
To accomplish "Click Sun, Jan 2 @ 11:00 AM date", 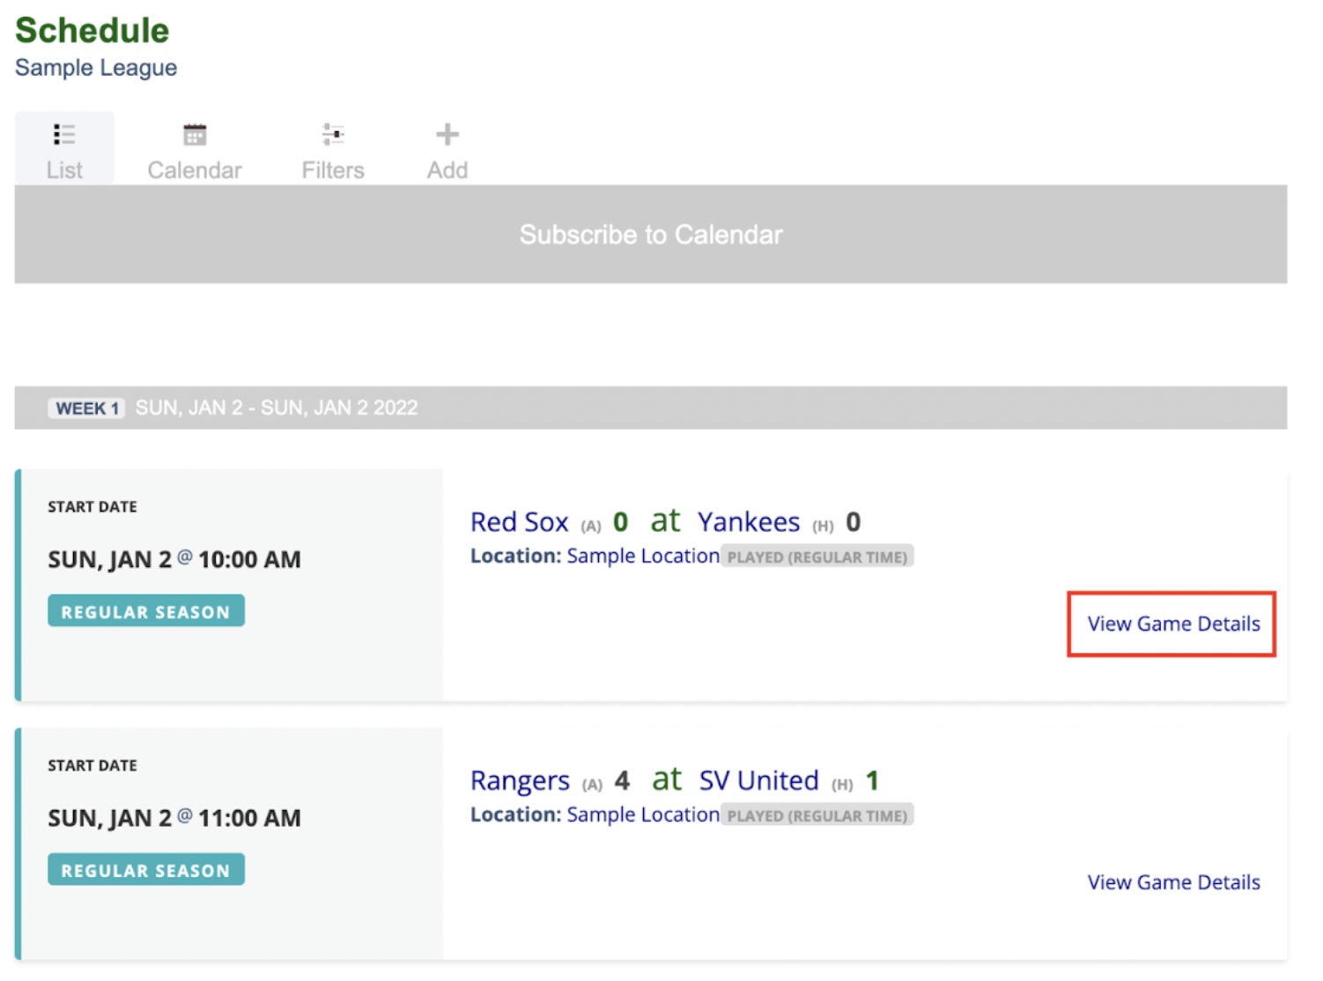I will point(174,818).
